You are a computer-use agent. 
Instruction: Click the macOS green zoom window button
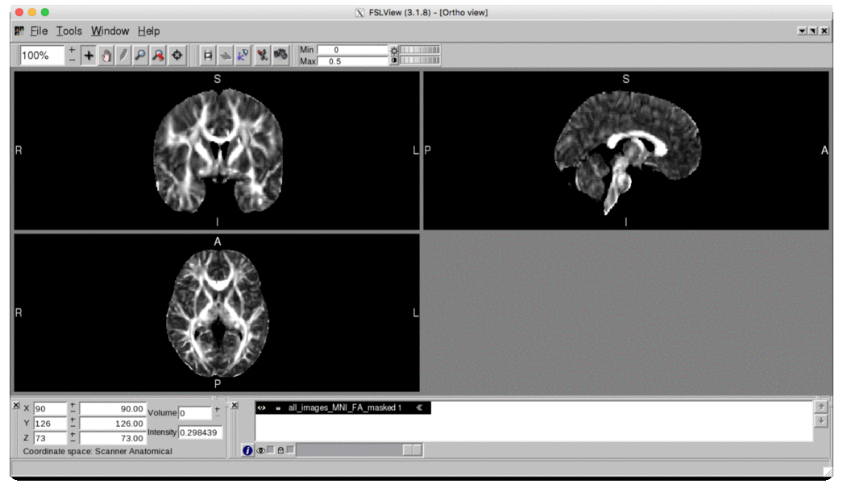45,12
